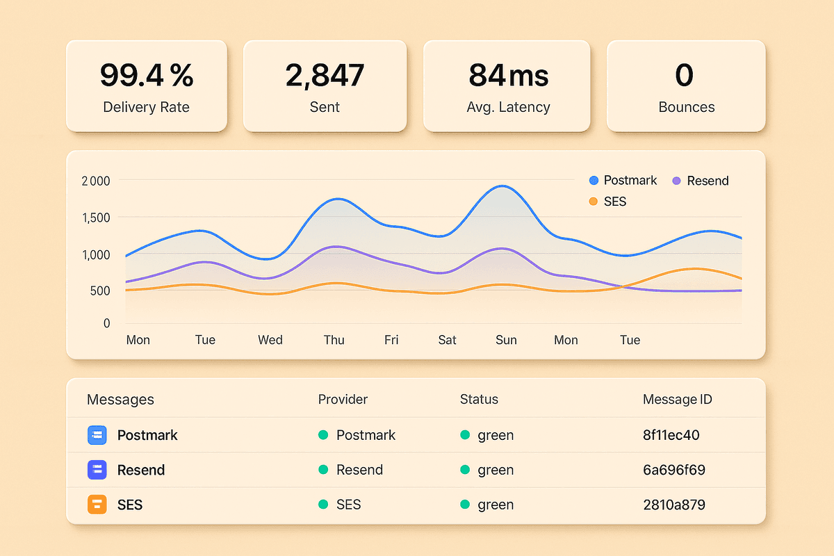Click the green provider dot beside Postmark
834x556 pixels.
pyautogui.click(x=322, y=435)
